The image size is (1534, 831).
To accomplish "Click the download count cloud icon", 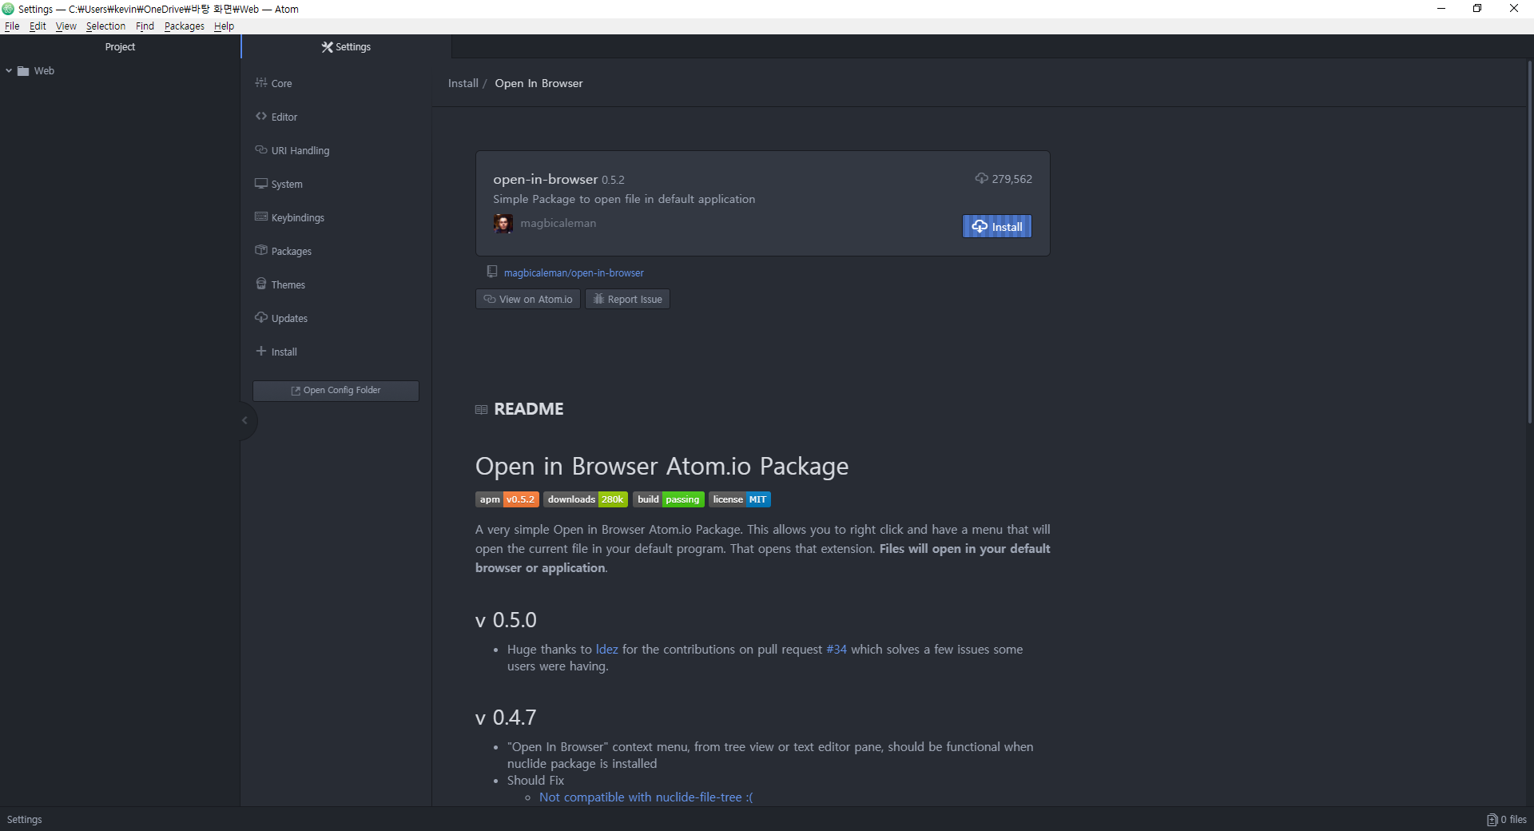I will point(981,178).
